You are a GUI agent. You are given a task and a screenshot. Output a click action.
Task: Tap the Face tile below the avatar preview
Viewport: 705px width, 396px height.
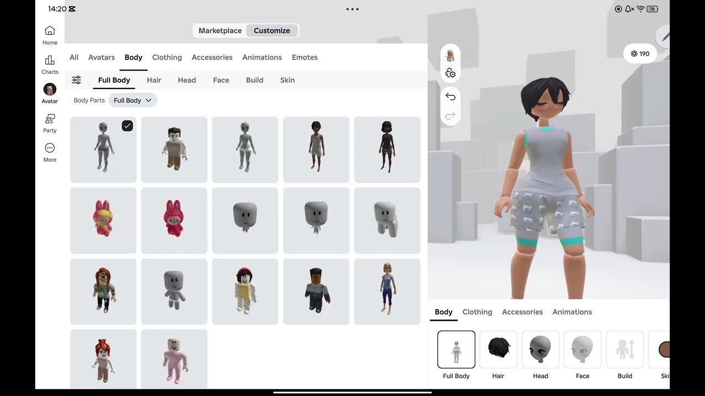583,350
